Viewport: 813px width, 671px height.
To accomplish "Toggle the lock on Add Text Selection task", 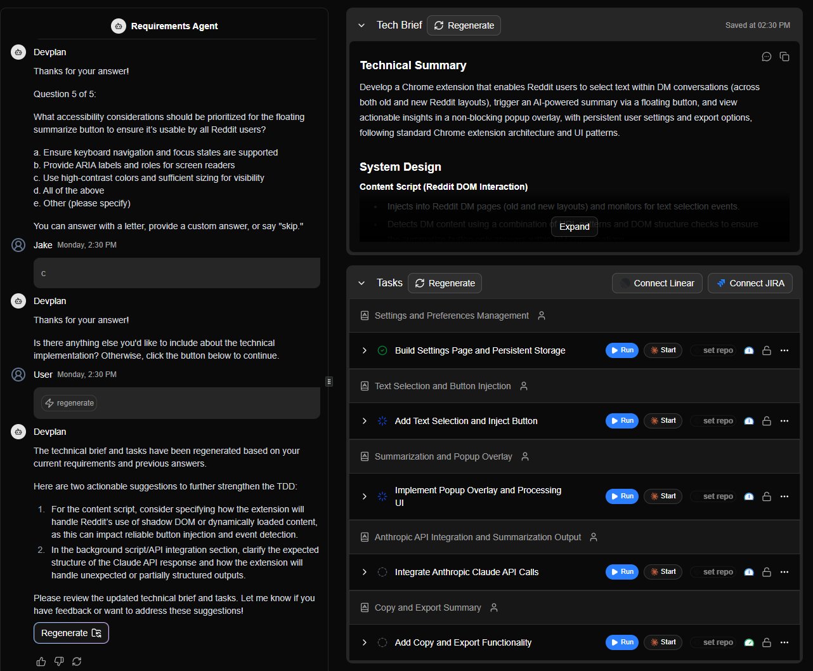I will (x=767, y=421).
